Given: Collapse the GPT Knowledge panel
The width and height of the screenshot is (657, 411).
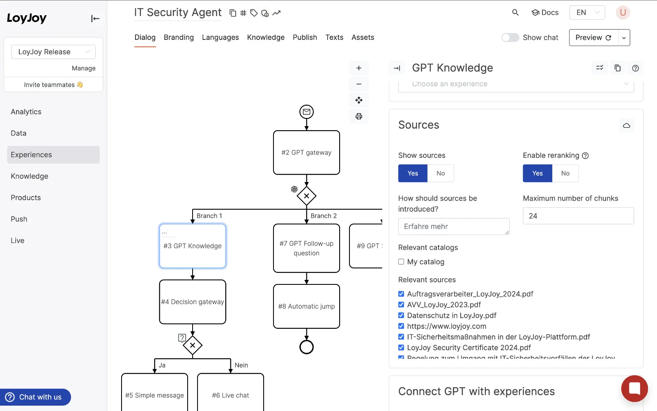Looking at the screenshot, I should [x=397, y=68].
